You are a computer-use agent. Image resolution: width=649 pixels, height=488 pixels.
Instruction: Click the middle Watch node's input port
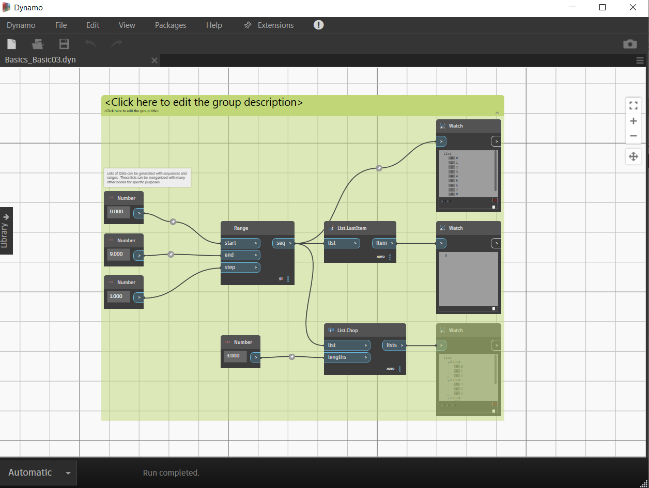pos(441,243)
